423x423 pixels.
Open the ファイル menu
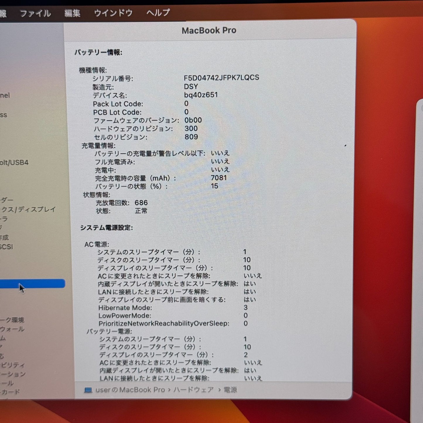coord(35,13)
